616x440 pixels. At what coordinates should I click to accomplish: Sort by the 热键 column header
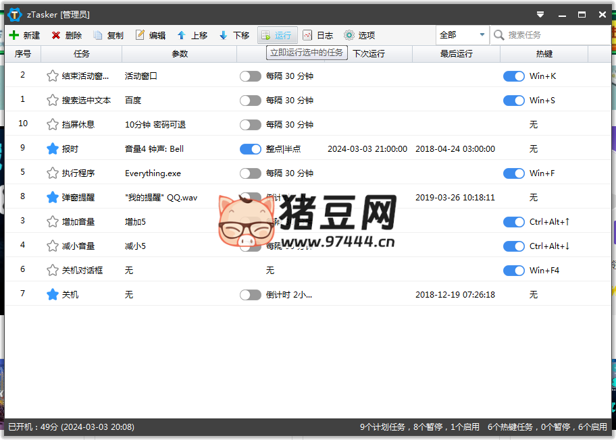(544, 54)
